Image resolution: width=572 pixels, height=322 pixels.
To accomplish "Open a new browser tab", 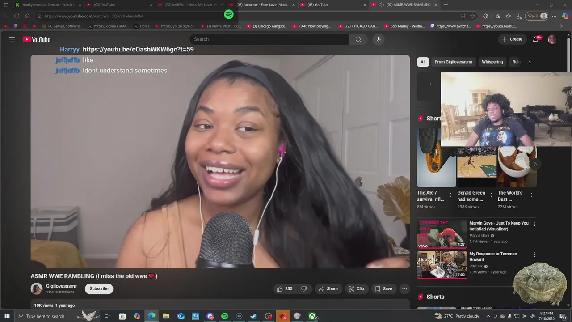I will [446, 5].
